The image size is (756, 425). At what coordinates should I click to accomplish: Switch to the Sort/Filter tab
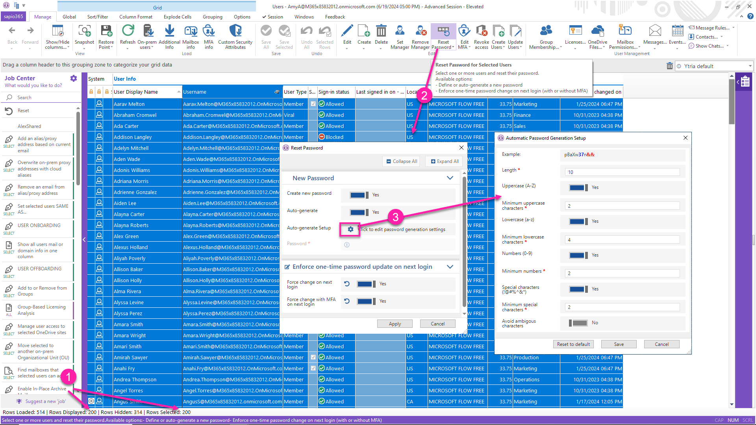click(97, 17)
